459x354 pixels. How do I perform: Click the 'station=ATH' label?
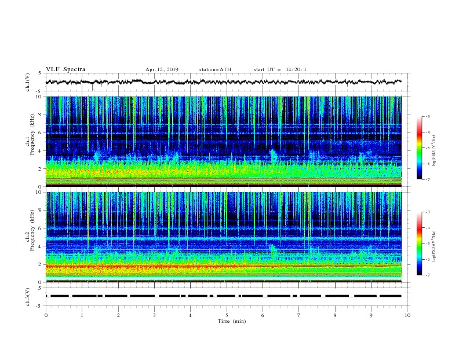click(x=215, y=69)
